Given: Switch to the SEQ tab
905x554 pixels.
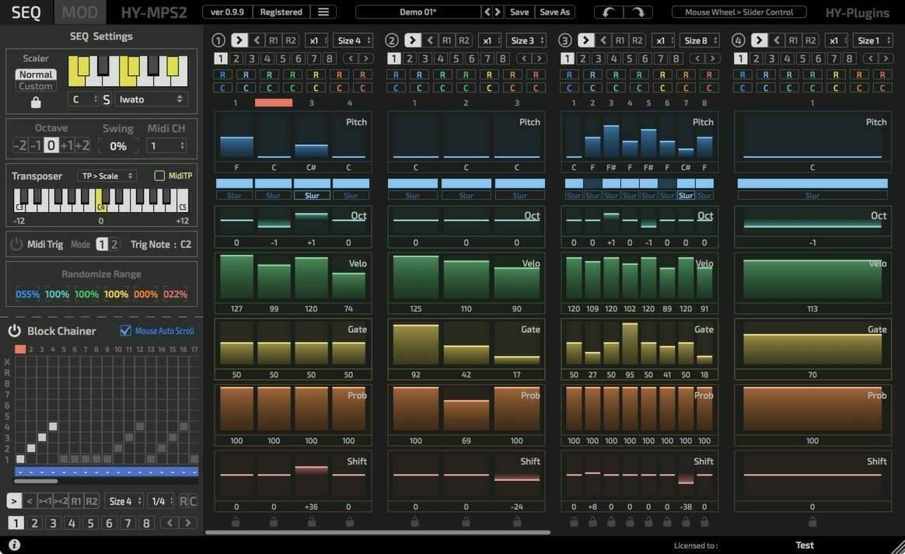Looking at the screenshot, I should pyautogui.click(x=26, y=12).
